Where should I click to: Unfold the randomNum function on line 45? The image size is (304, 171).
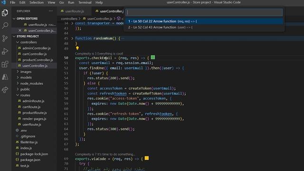72,38
